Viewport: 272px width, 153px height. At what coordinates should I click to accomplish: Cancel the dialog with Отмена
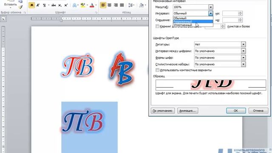pos(258,110)
